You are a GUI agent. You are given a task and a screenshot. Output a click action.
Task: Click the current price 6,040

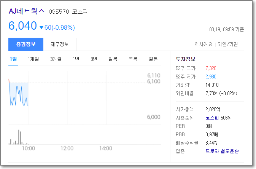tap(22, 26)
